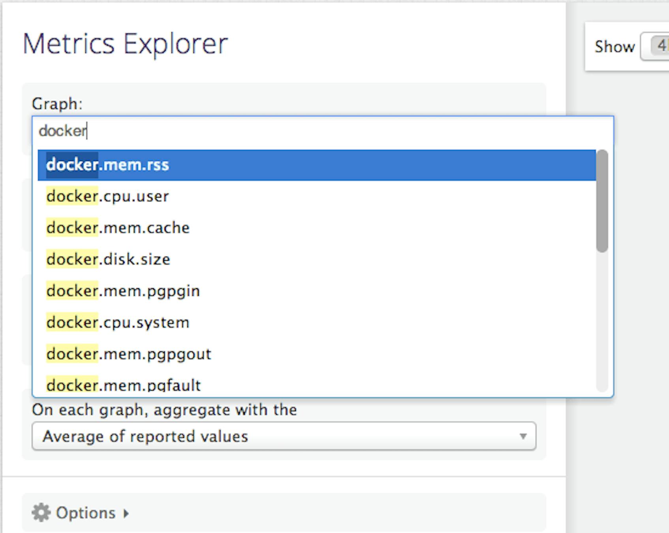The height and width of the screenshot is (533, 669).
Task: Pick the docker.mem.pgpgout suggestion
Action: (x=128, y=354)
